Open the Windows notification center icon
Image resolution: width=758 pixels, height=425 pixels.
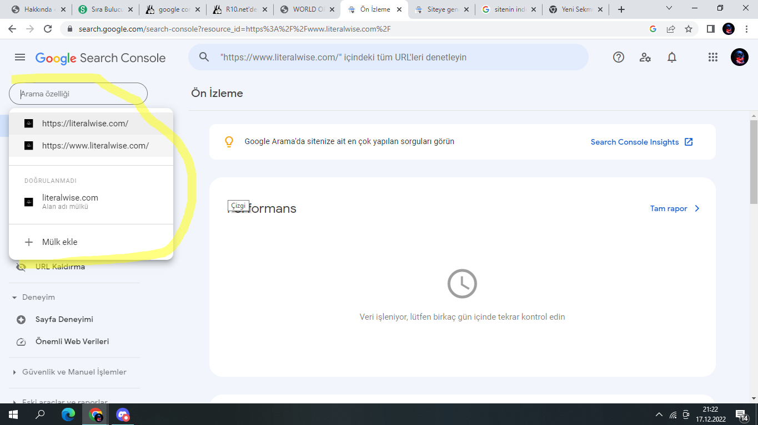click(x=741, y=414)
